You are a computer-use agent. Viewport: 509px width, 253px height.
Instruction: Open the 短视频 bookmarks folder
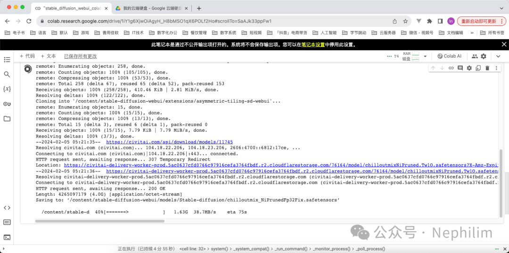[x=252, y=33]
